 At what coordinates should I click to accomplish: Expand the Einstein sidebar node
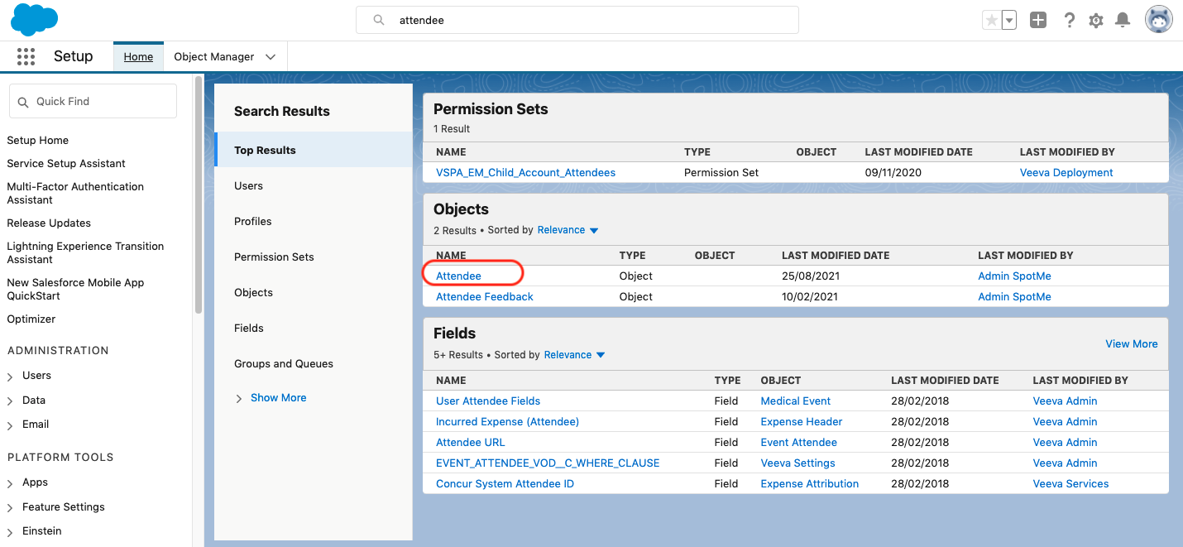coord(10,532)
